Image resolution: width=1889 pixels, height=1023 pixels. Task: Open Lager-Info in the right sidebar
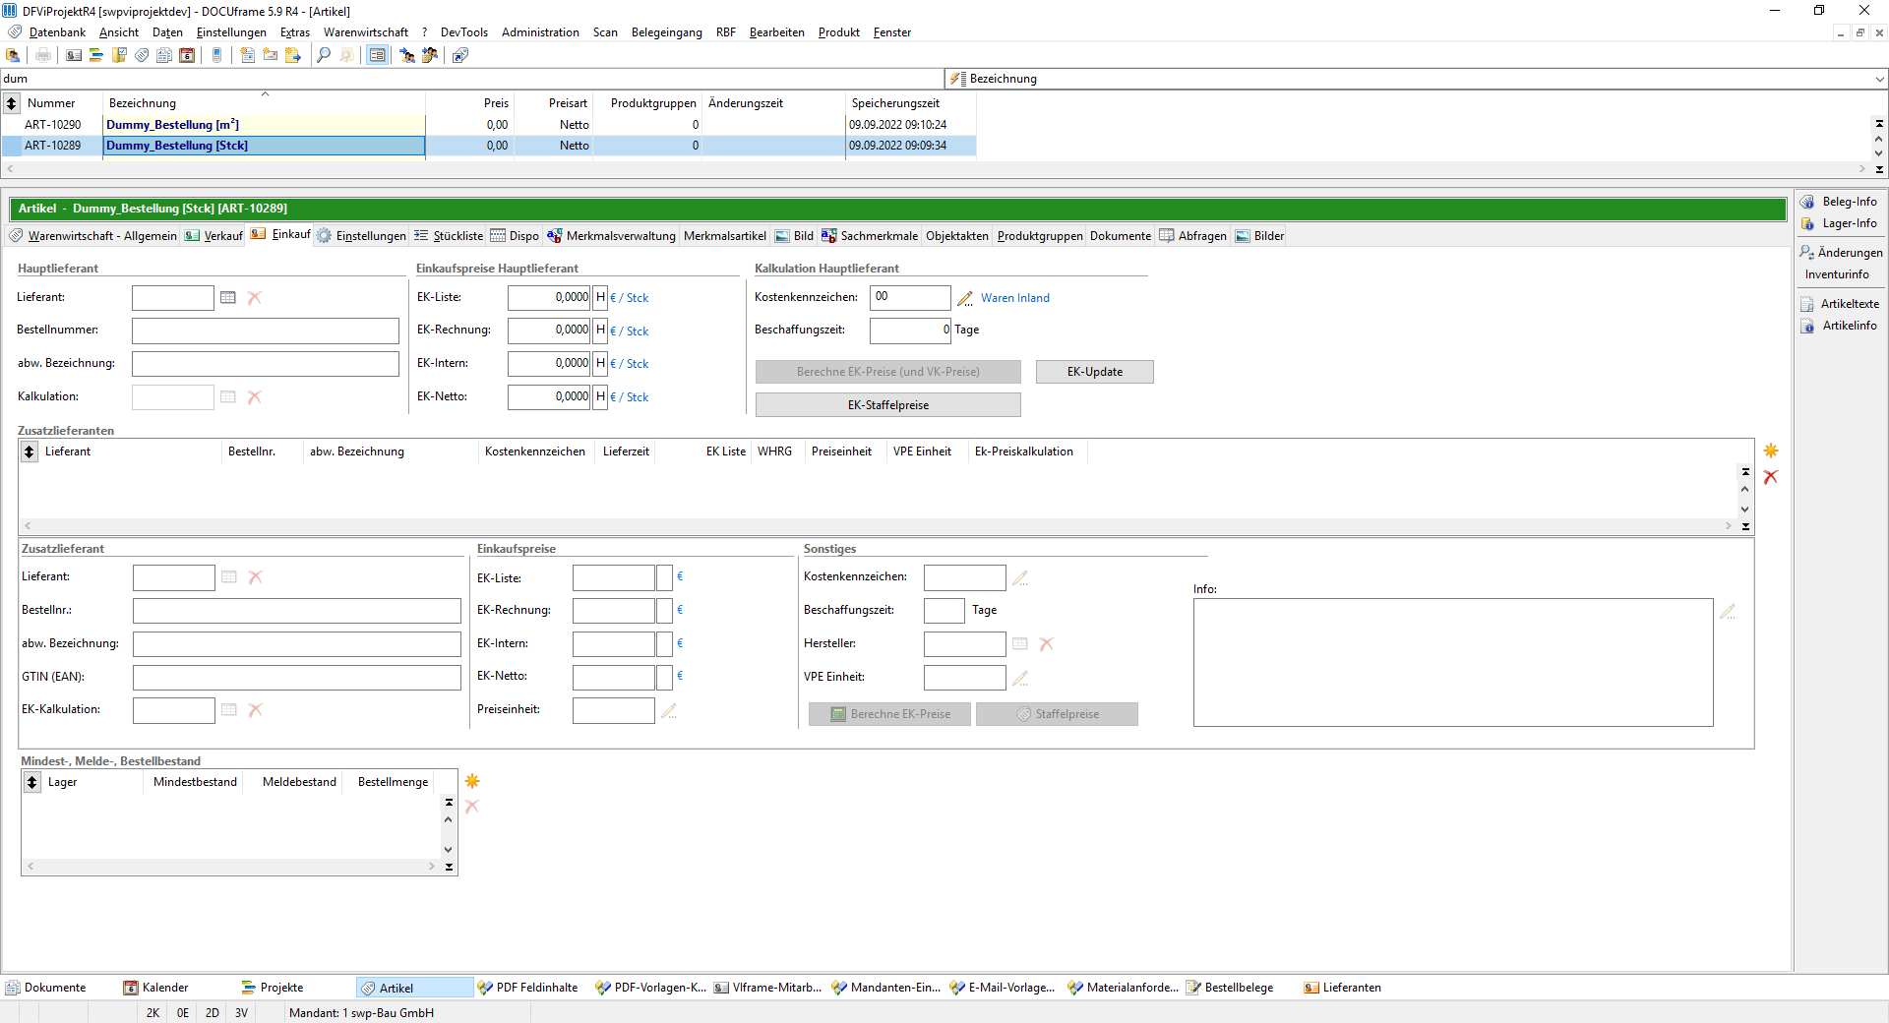pos(1840,223)
